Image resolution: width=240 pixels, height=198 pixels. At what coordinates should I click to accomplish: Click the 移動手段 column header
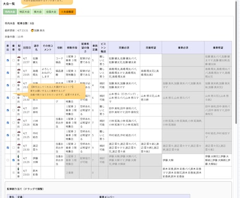(x=72, y=47)
